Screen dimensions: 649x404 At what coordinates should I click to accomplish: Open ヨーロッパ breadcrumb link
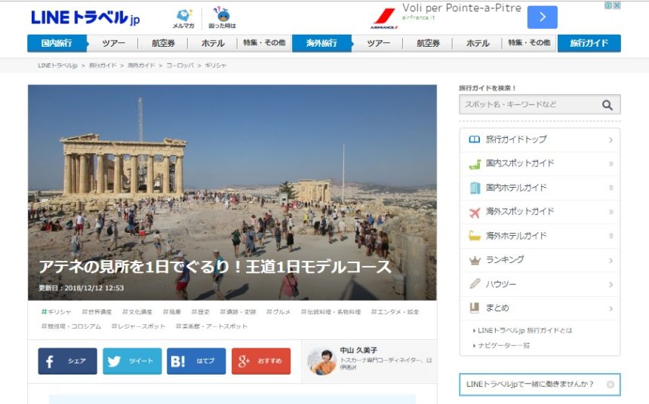(x=180, y=66)
